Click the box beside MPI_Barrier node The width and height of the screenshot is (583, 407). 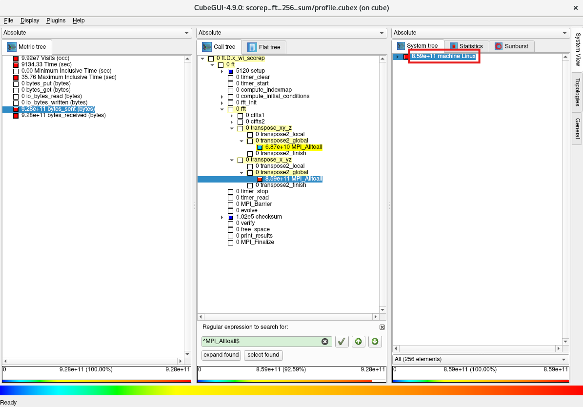click(x=231, y=204)
